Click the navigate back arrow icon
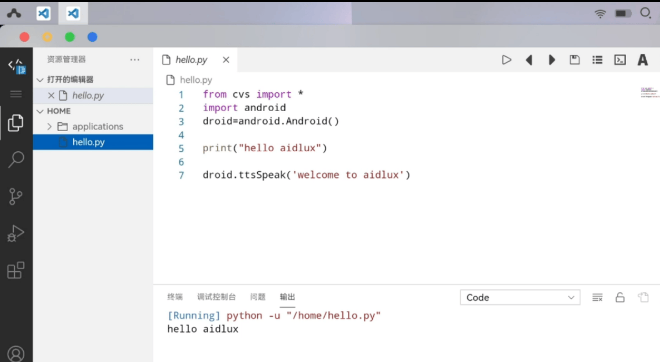The height and width of the screenshot is (362, 660). pyautogui.click(x=529, y=60)
